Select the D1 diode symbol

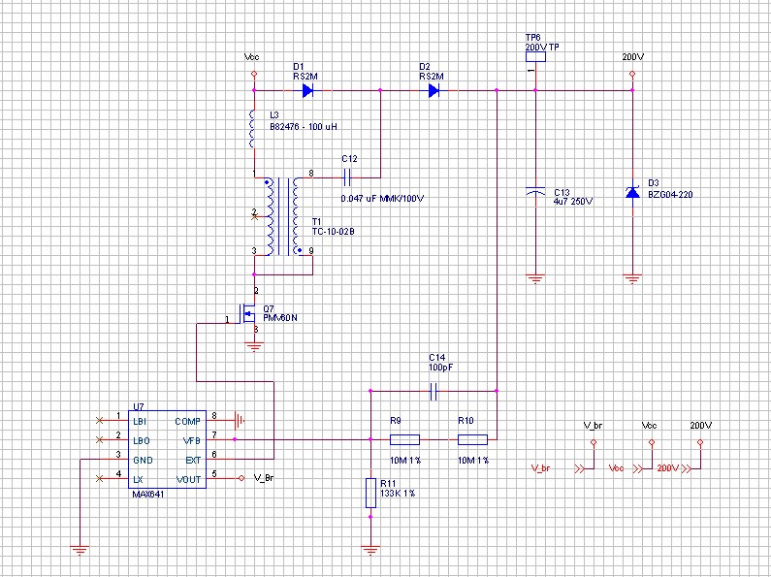[307, 90]
